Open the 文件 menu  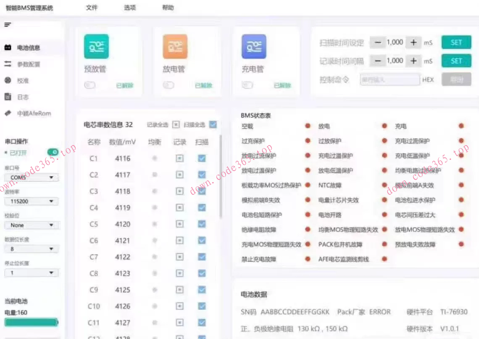tap(92, 7)
